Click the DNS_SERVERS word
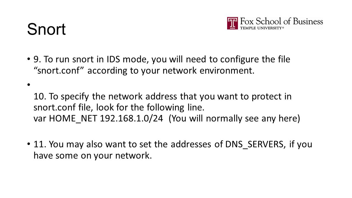Image resolution: width=352 pixels, height=198 pixels. tap(255, 144)
